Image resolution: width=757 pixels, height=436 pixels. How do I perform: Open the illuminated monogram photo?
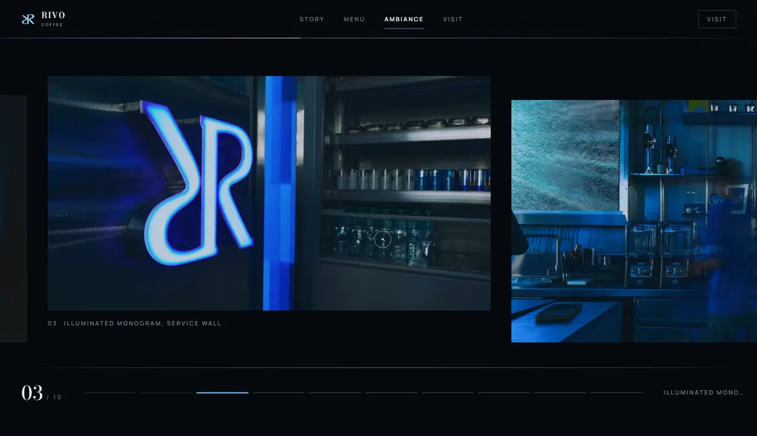click(x=269, y=193)
